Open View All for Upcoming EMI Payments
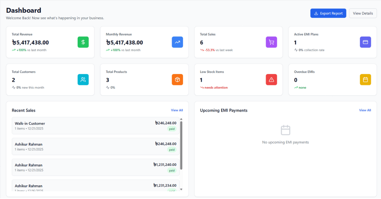The height and width of the screenshot is (199, 381). pyautogui.click(x=365, y=110)
